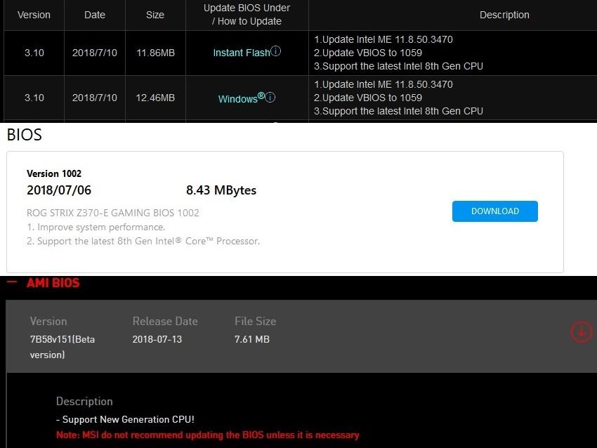Click the AMI BIOS section title

point(53,283)
